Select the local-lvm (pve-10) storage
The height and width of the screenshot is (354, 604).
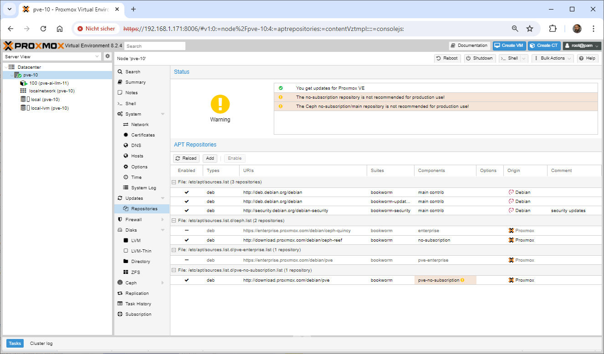click(49, 108)
